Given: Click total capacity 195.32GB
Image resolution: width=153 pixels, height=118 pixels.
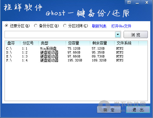Looking at the screenshot, I should tap(75, 60).
